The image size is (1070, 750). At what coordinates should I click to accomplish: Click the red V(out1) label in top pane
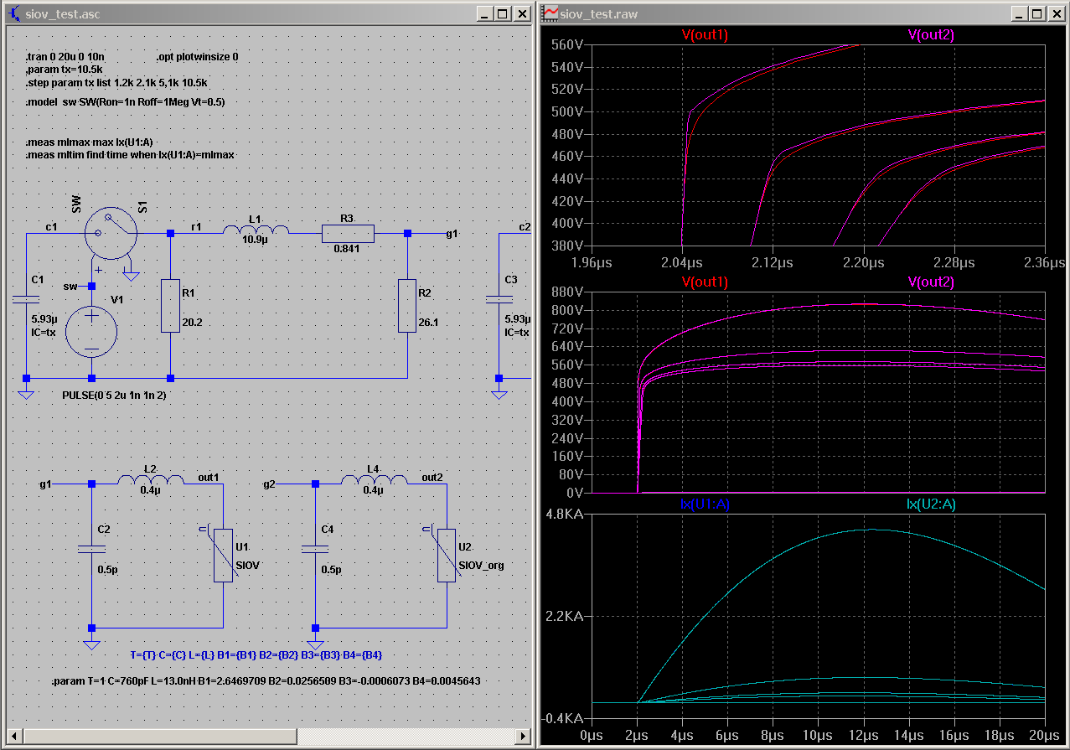[705, 35]
